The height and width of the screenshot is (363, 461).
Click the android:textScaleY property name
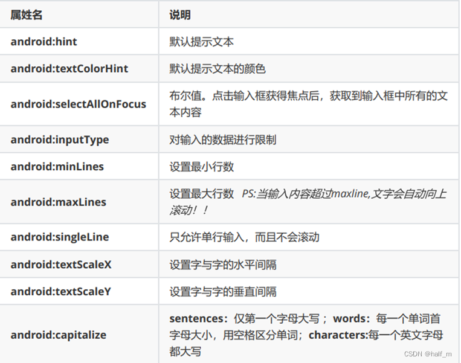61,292
